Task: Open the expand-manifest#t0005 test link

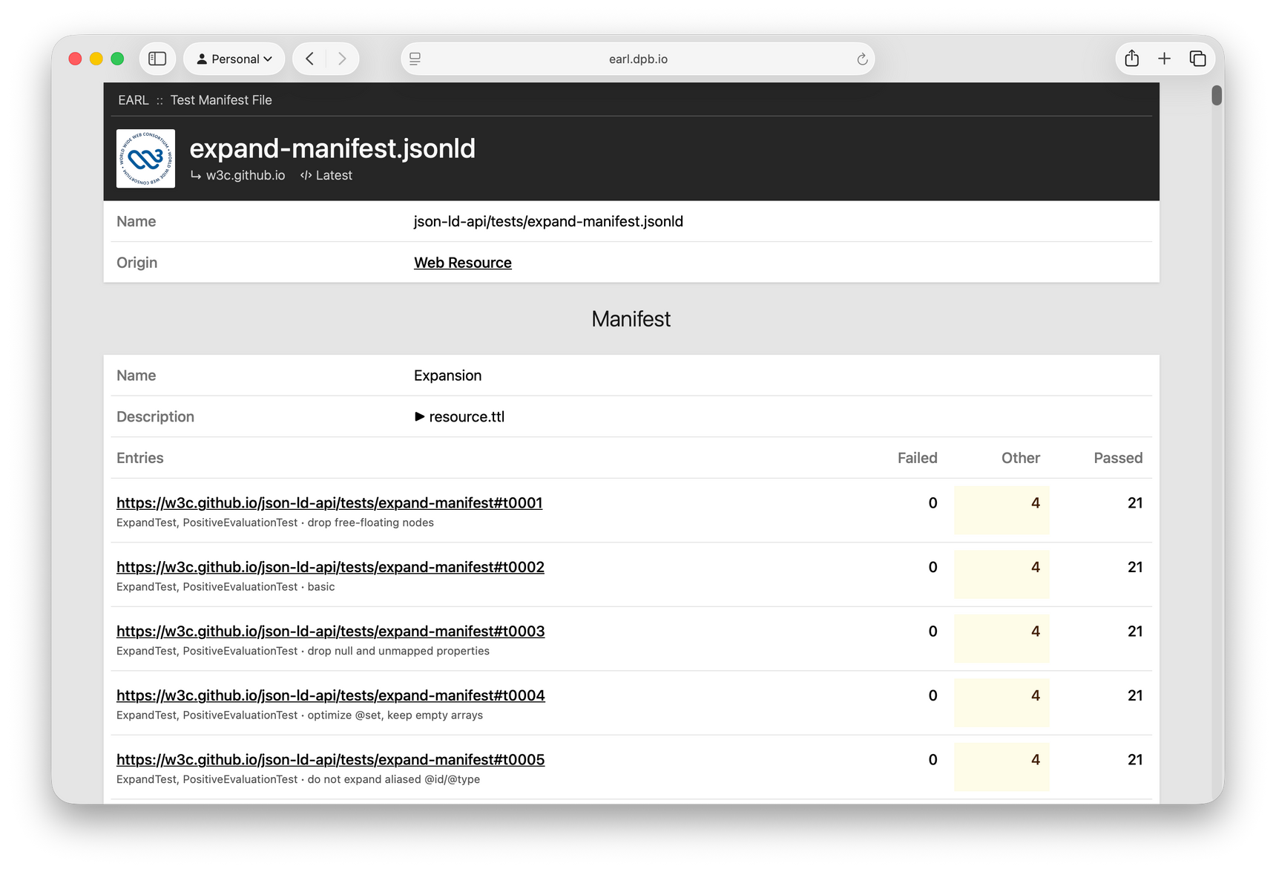Action: [329, 759]
